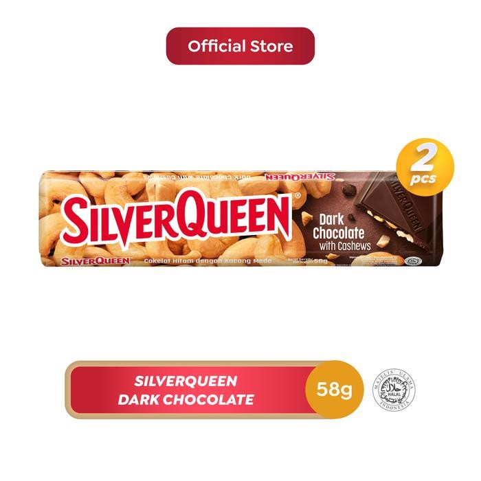Click the small halal mark on the wrapper
Screen dimensions: 481x481
coord(413,261)
